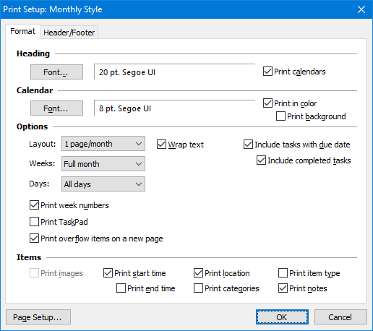The image size is (373, 331).
Task: Click the Page Setup button
Action: pos(38,317)
